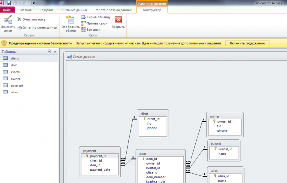The width and height of the screenshot is (287, 183).
Task: Click the kvartal table header in diagram
Action: tap(224, 144)
